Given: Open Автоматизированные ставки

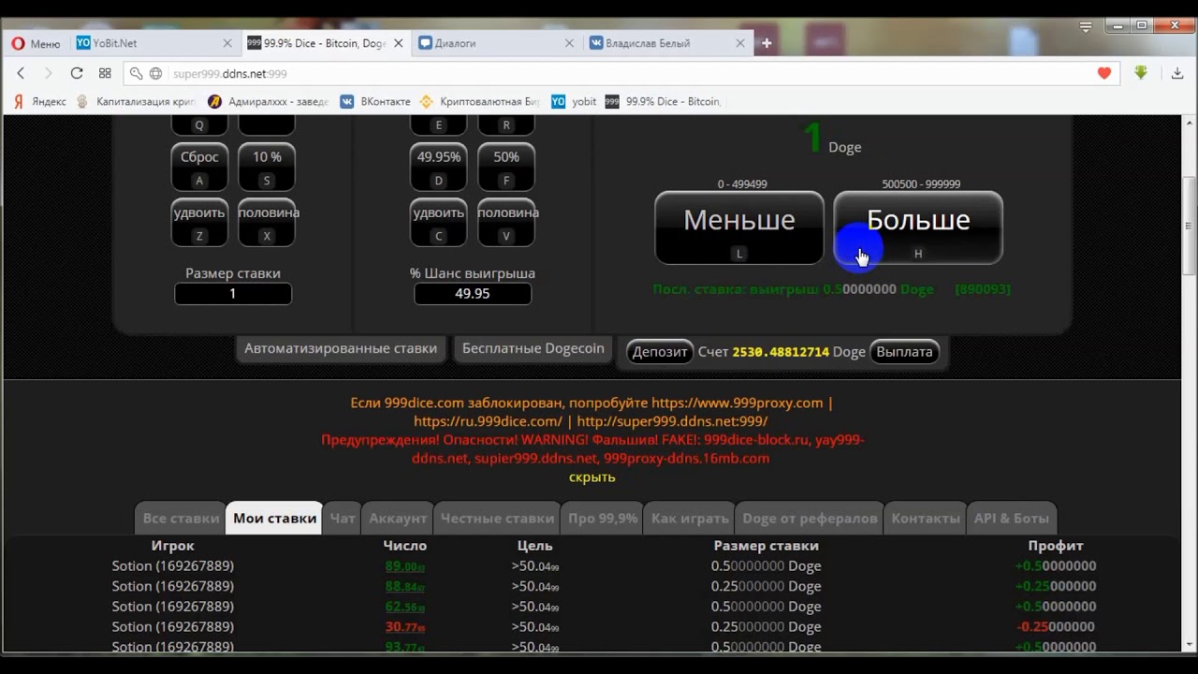Looking at the screenshot, I should click(x=341, y=349).
